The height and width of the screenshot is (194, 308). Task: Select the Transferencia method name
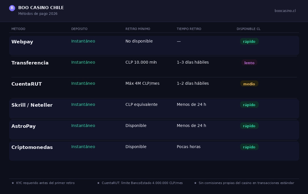pos(30,63)
